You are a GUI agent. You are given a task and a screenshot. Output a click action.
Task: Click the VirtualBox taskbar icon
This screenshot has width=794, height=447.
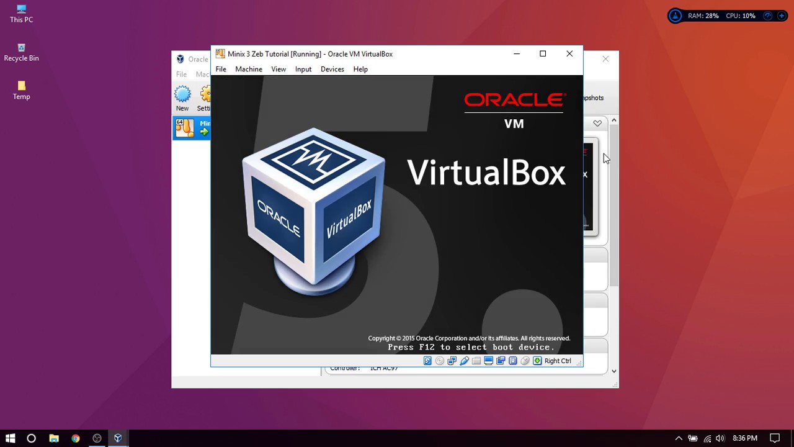[x=118, y=438]
